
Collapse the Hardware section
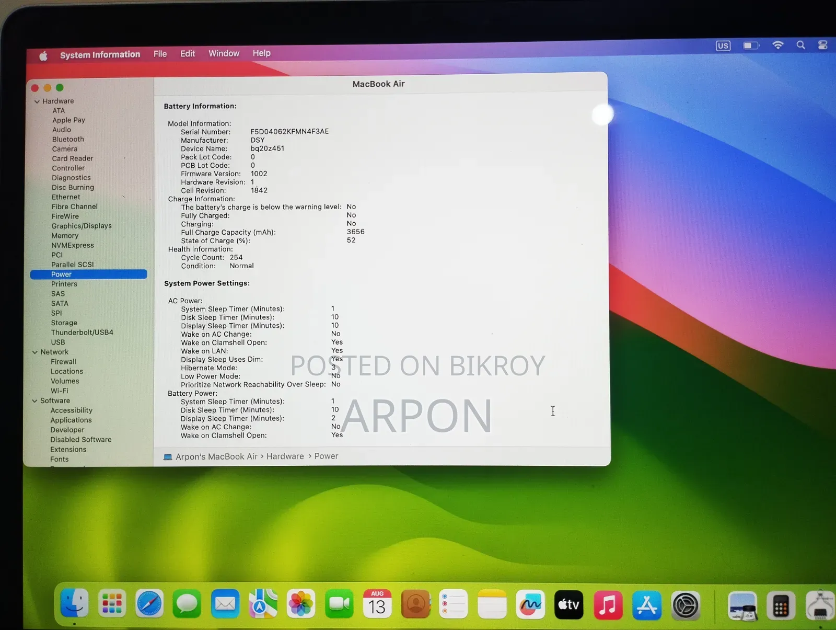pyautogui.click(x=37, y=101)
